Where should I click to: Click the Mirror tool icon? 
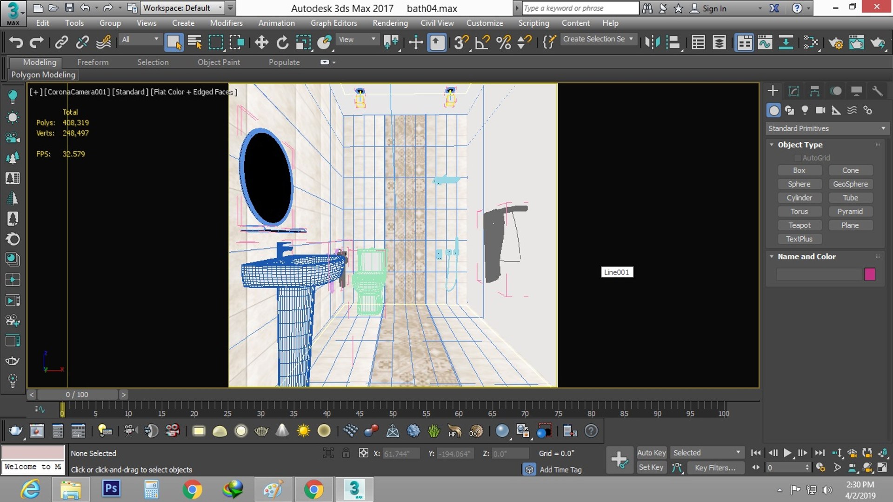point(652,42)
